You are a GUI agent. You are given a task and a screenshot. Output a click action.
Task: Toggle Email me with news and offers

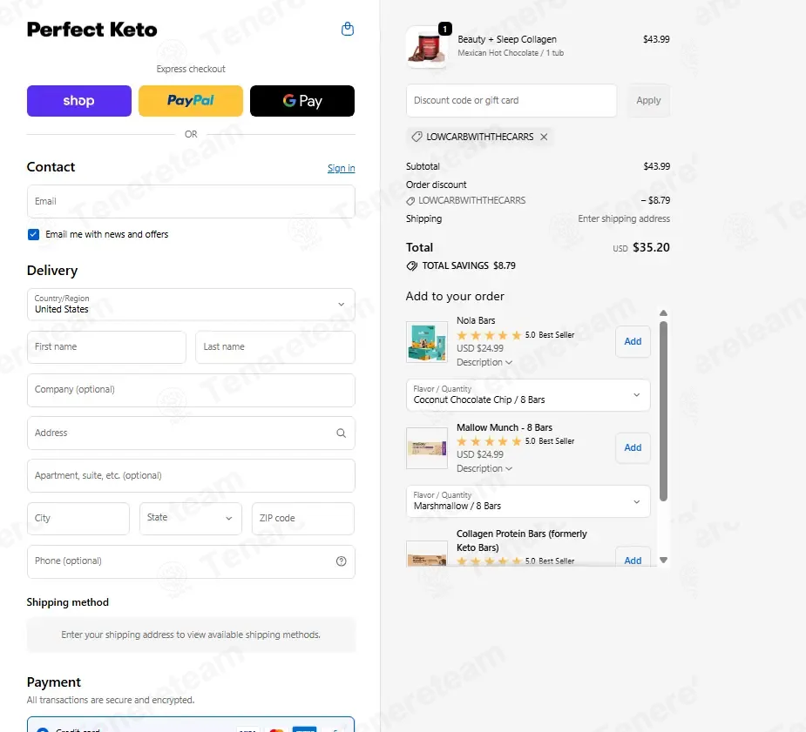[x=33, y=235]
